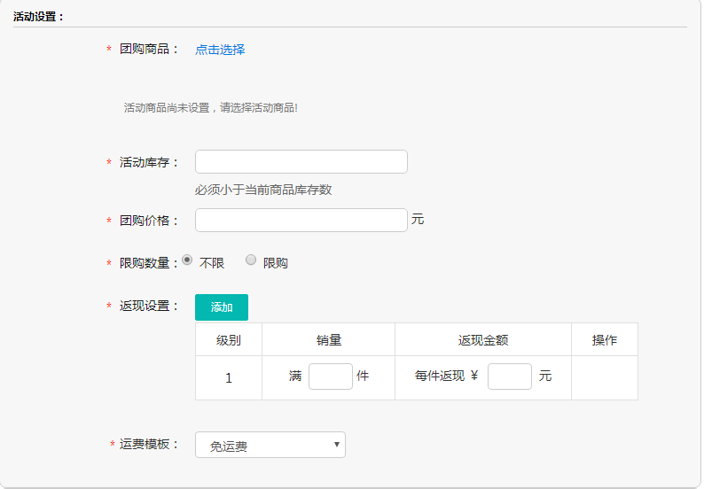Screen dimensions: 704x489
Task: Click the 操作 column header
Action: 604,340
